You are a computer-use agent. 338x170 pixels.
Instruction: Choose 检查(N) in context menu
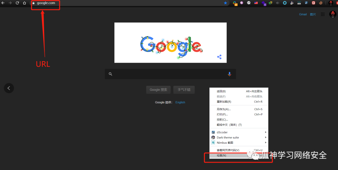[x=239, y=155]
